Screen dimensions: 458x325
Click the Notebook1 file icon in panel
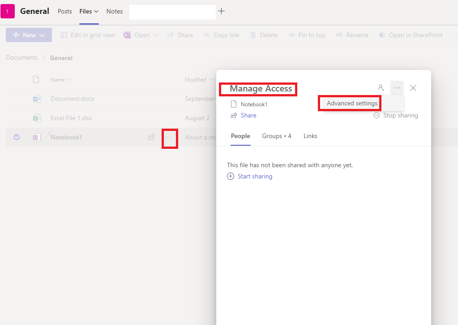234,104
